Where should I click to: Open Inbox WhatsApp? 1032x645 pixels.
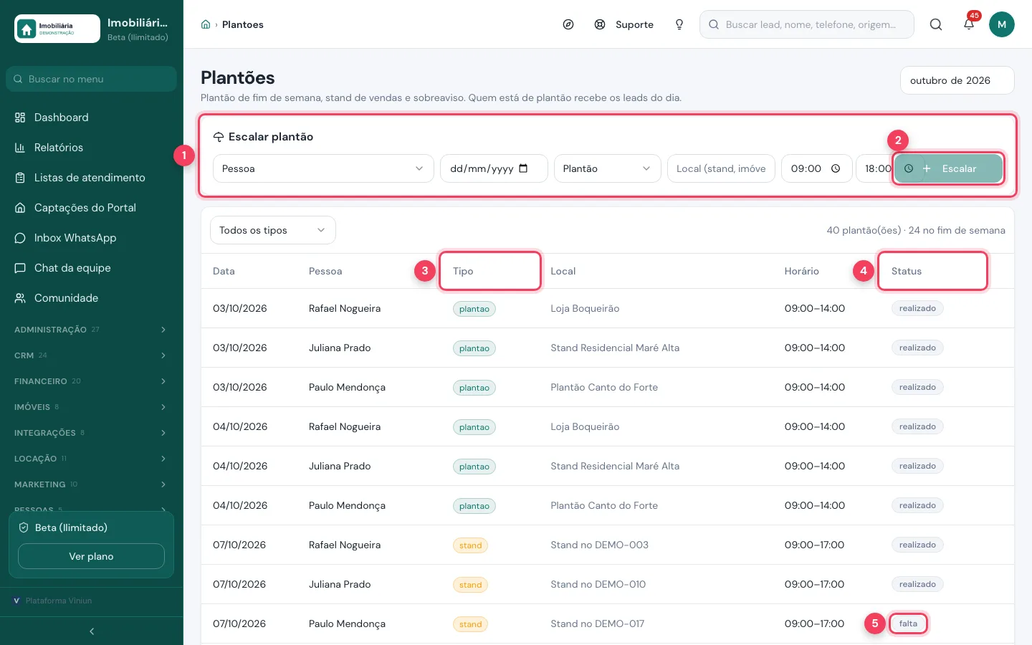[92, 238]
